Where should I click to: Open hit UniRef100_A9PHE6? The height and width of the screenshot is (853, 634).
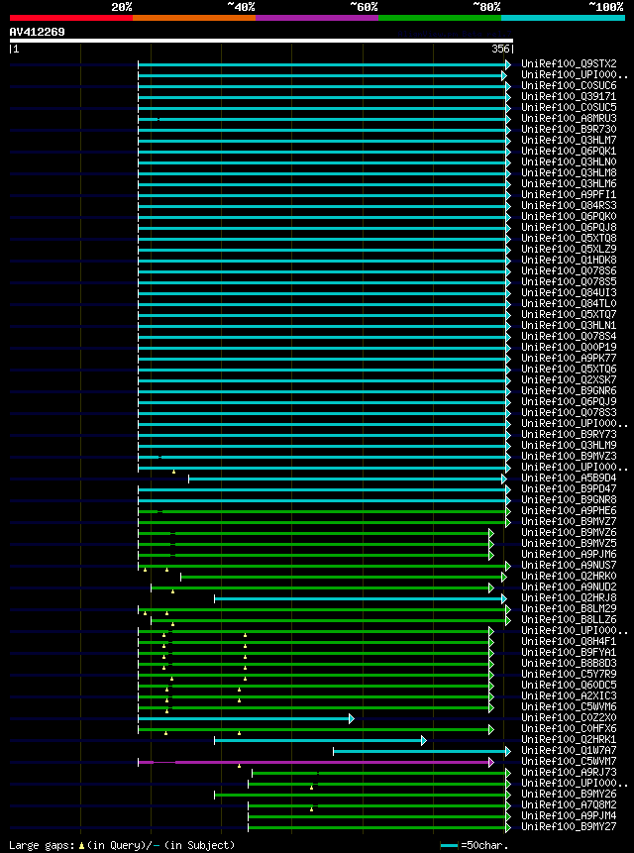569,511
